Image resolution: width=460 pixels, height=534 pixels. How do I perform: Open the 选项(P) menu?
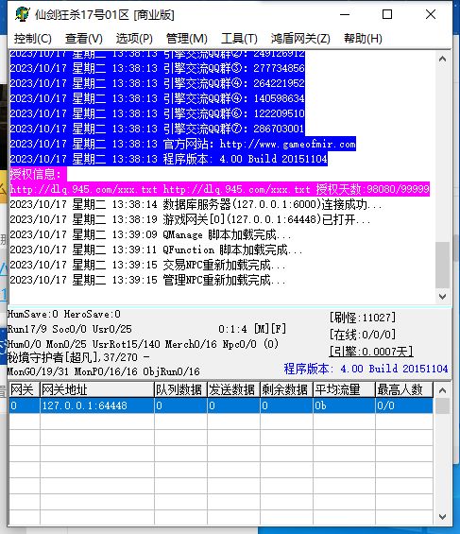pos(134,39)
